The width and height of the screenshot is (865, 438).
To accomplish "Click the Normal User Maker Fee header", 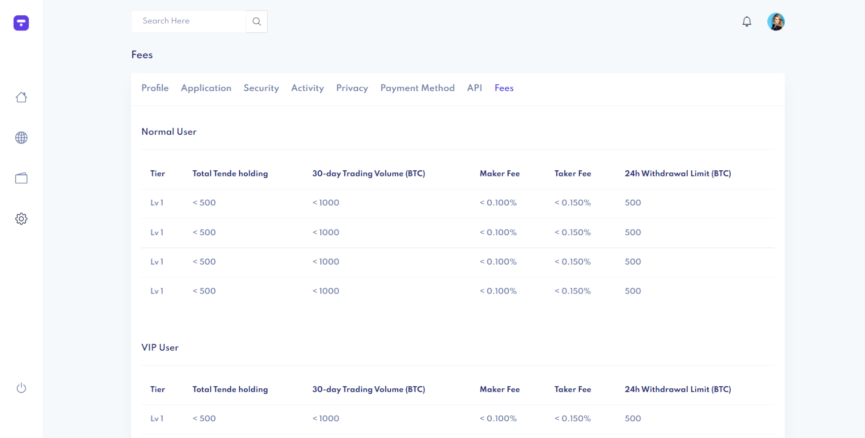I will [499, 173].
